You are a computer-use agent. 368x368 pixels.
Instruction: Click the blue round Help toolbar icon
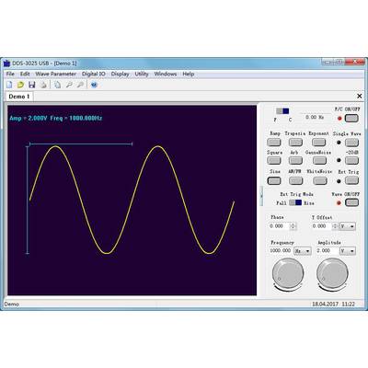(94, 85)
